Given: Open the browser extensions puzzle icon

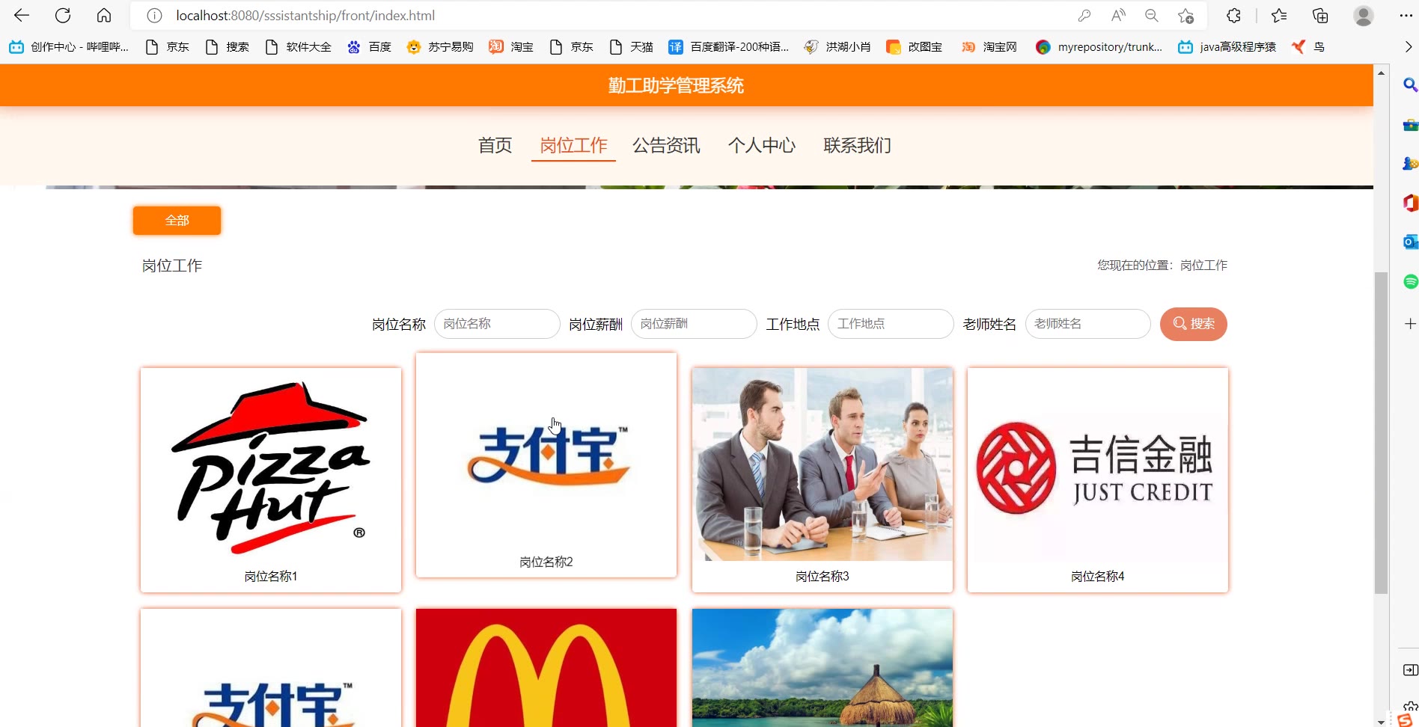Looking at the screenshot, I should (1233, 16).
